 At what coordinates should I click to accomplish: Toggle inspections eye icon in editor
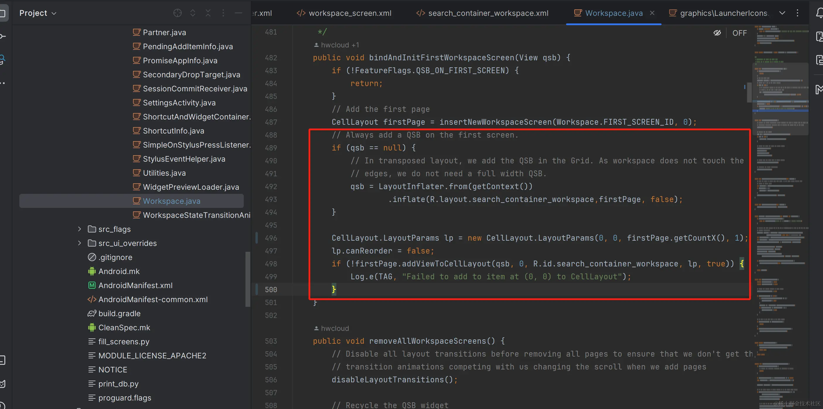point(717,33)
